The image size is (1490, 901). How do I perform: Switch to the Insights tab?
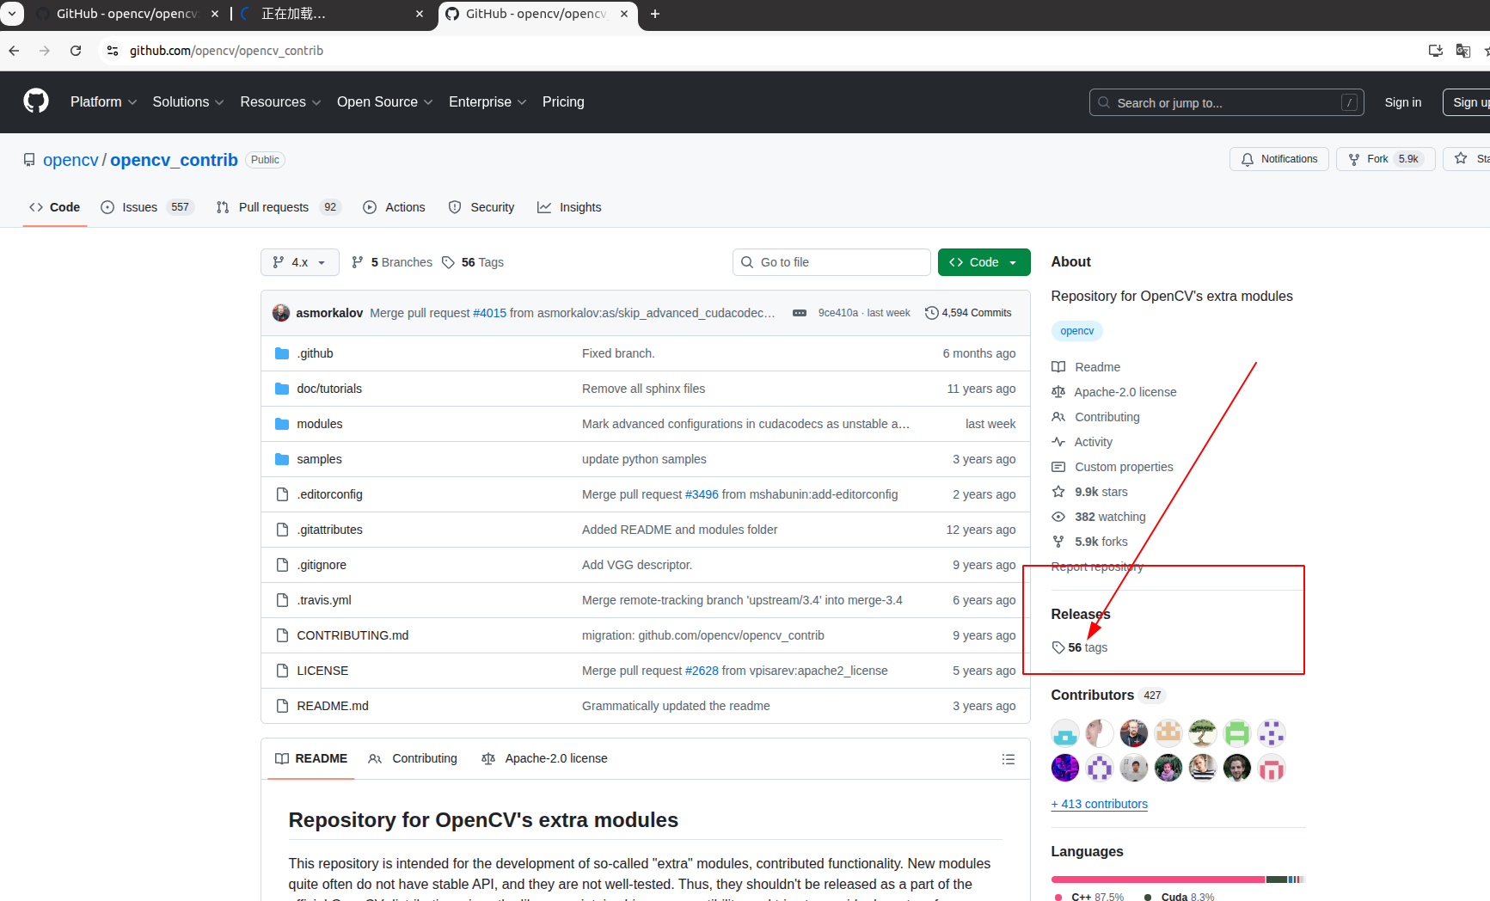[569, 207]
